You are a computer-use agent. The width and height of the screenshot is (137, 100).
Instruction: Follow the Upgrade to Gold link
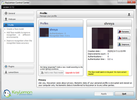click(x=72, y=73)
